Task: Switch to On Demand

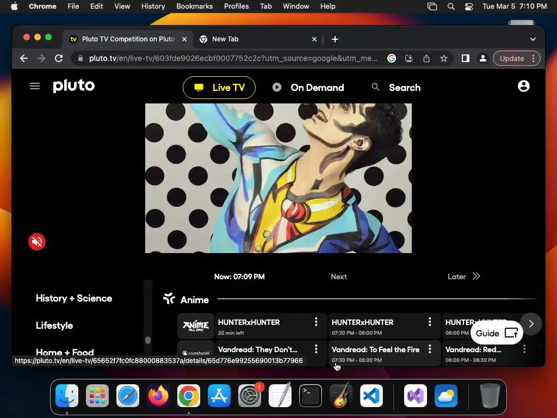Action: click(308, 88)
